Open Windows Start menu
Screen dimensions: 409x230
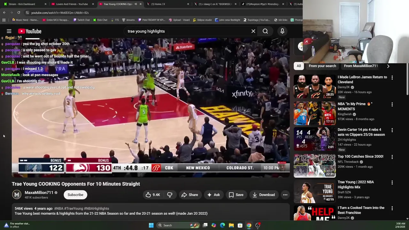[151, 225]
